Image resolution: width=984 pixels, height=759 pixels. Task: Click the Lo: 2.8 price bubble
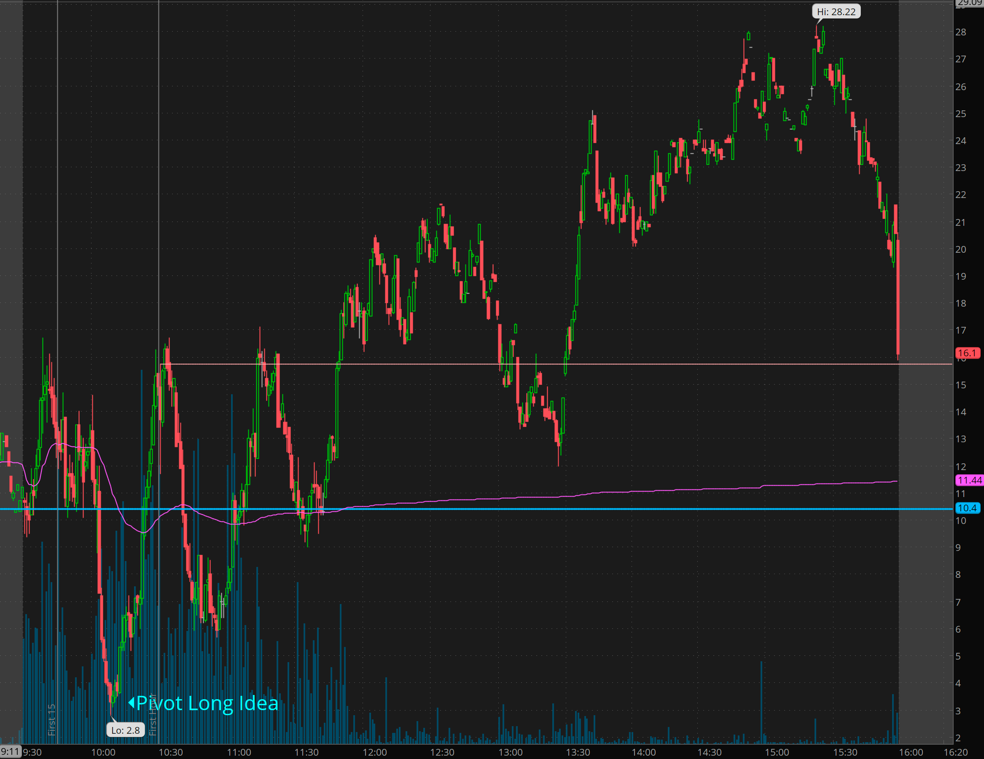tap(125, 730)
